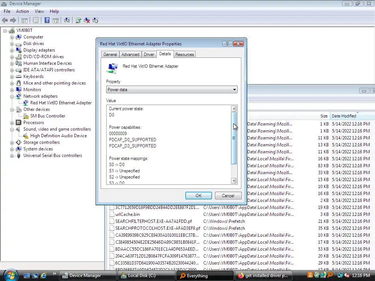The width and height of the screenshot is (375, 281).
Task: Click the Scan for hardware changes icon
Action: click(x=67, y=20)
